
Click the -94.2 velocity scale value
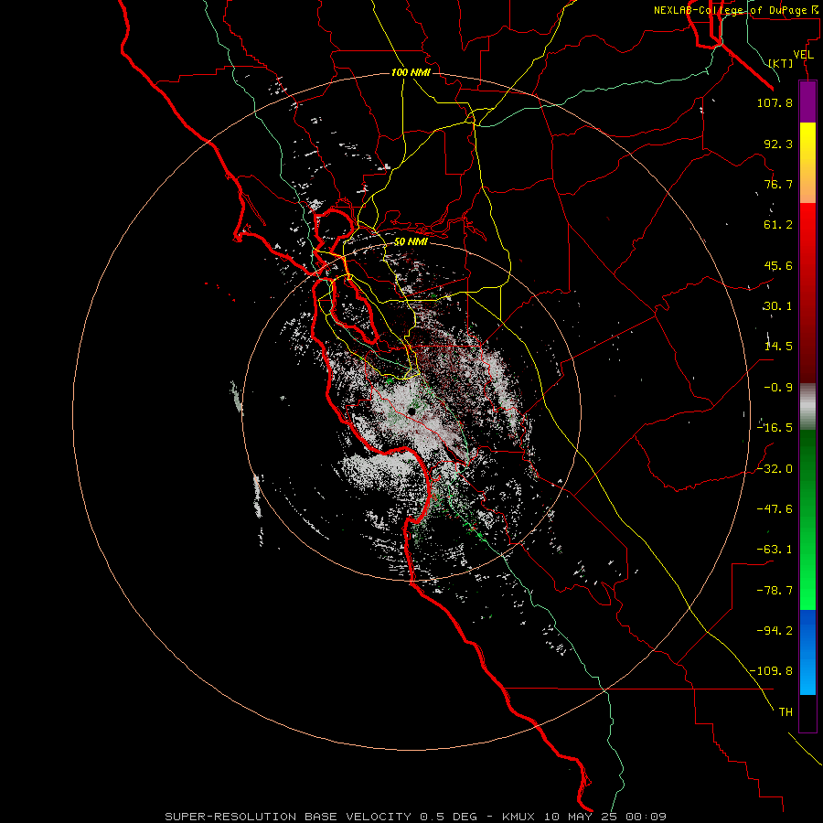point(775,631)
